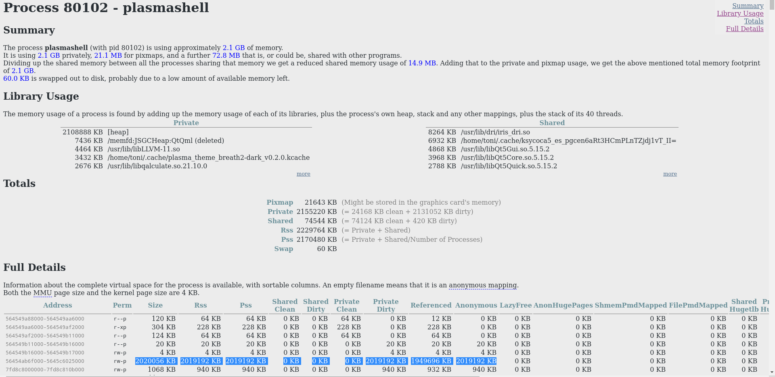Click the 21.1 MB pixmaps value
This screenshot has width=775, height=377.
point(108,55)
